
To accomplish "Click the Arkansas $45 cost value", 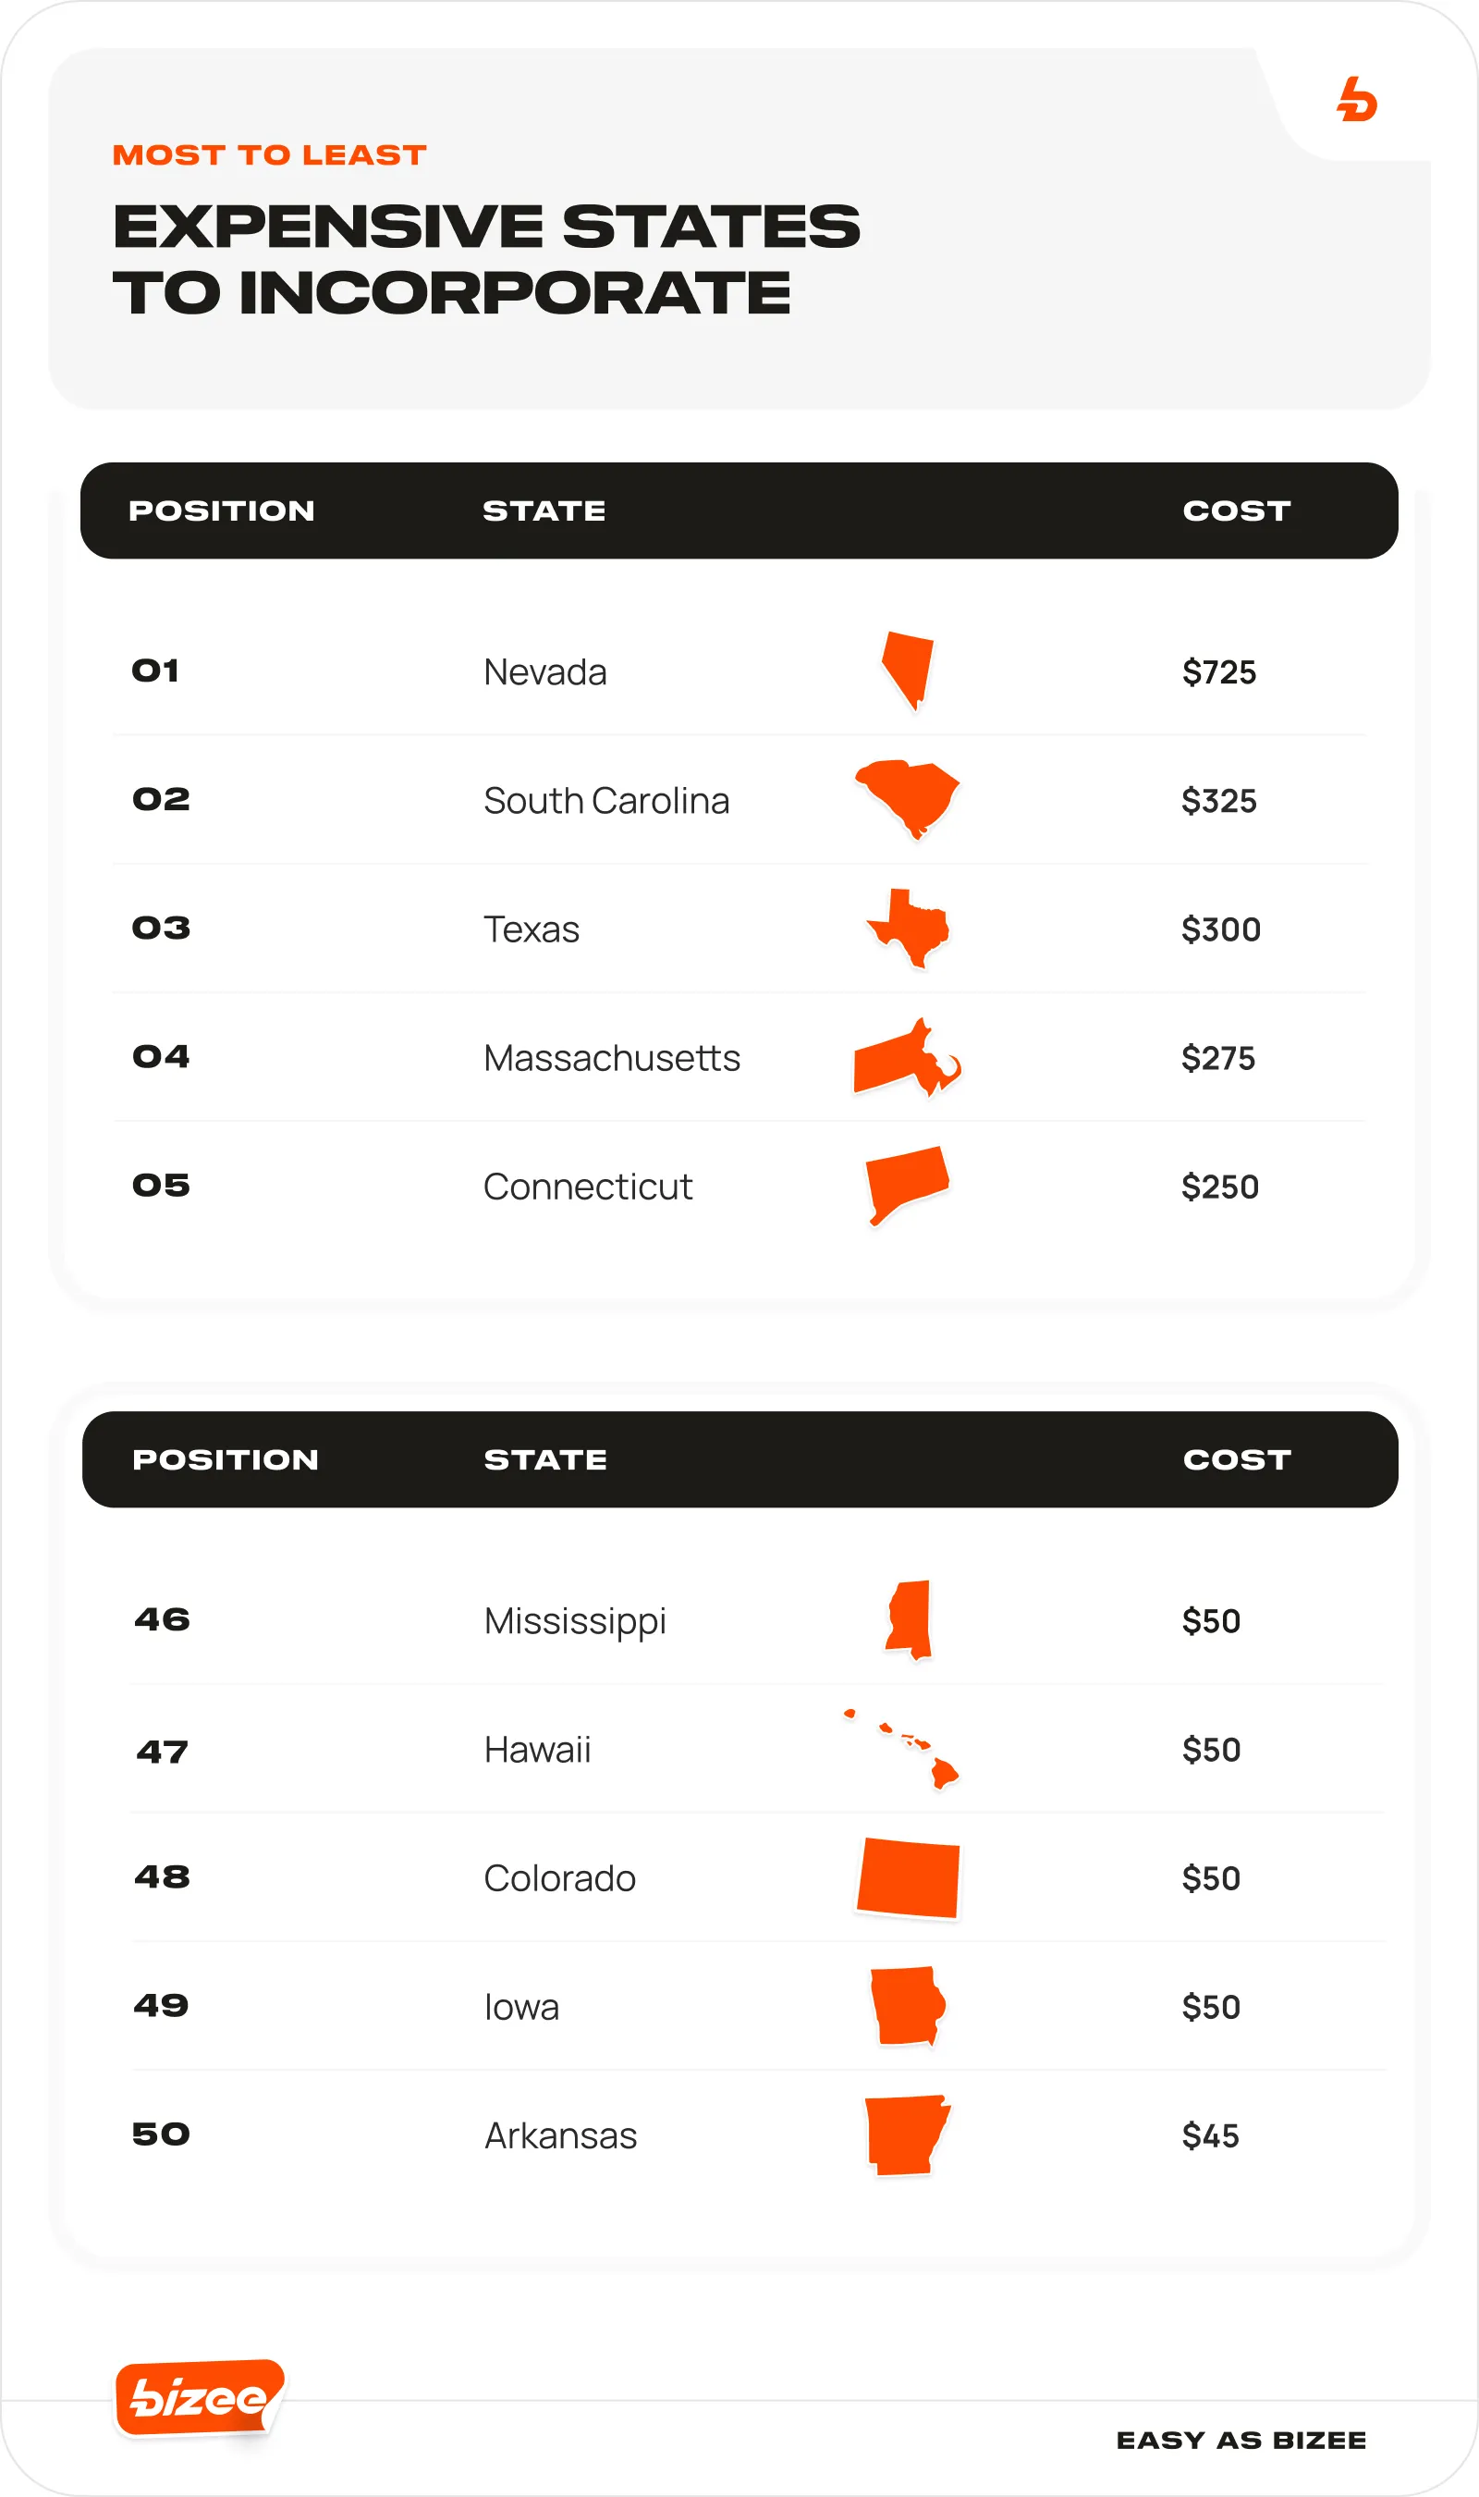I will (1210, 2135).
